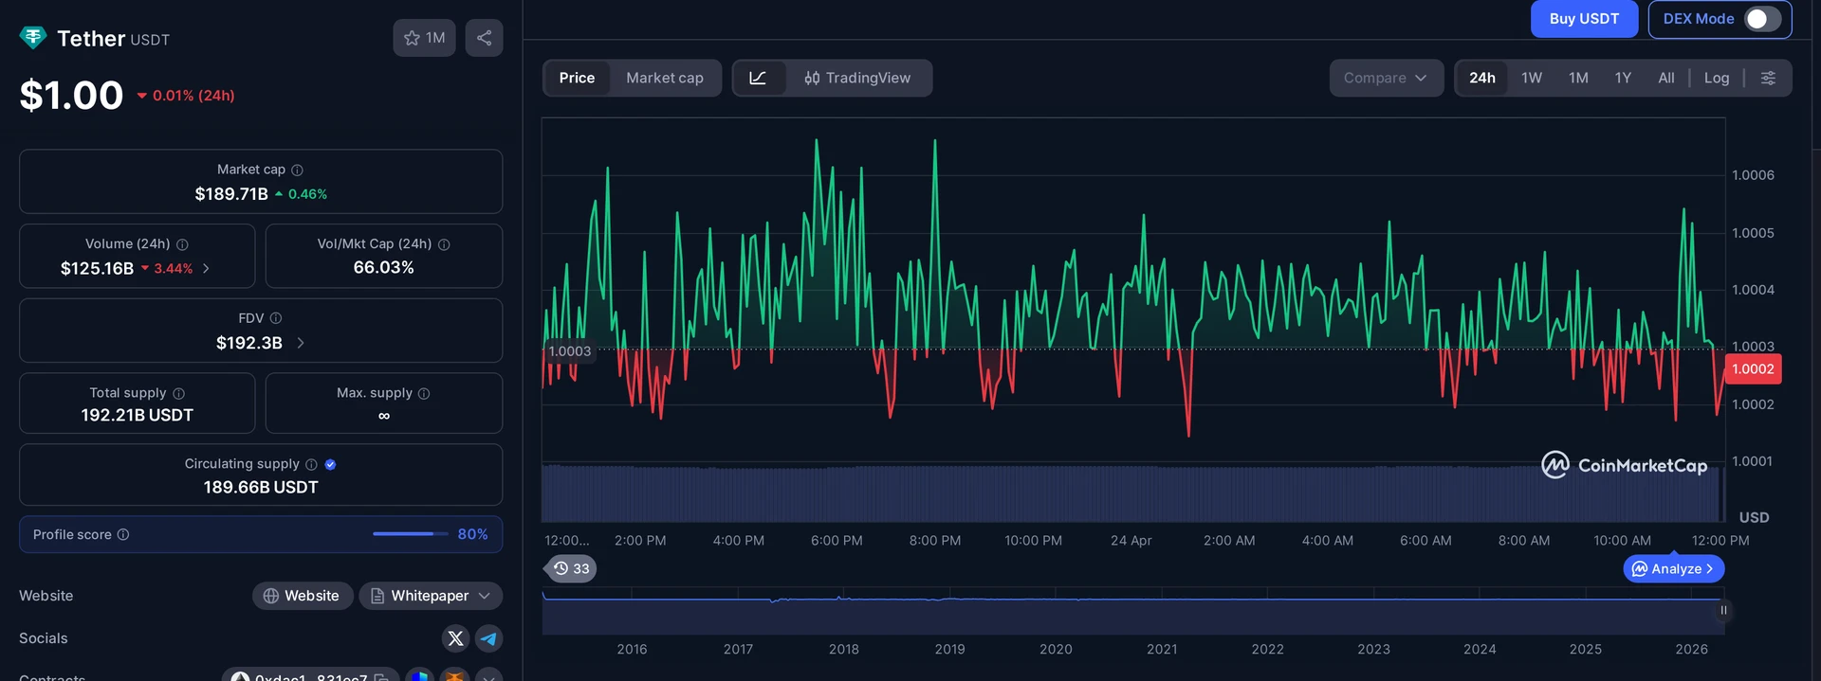Click Vol/Mkt Cap (24h) info icon
Viewport: 1821px width, 681px height.
click(444, 244)
